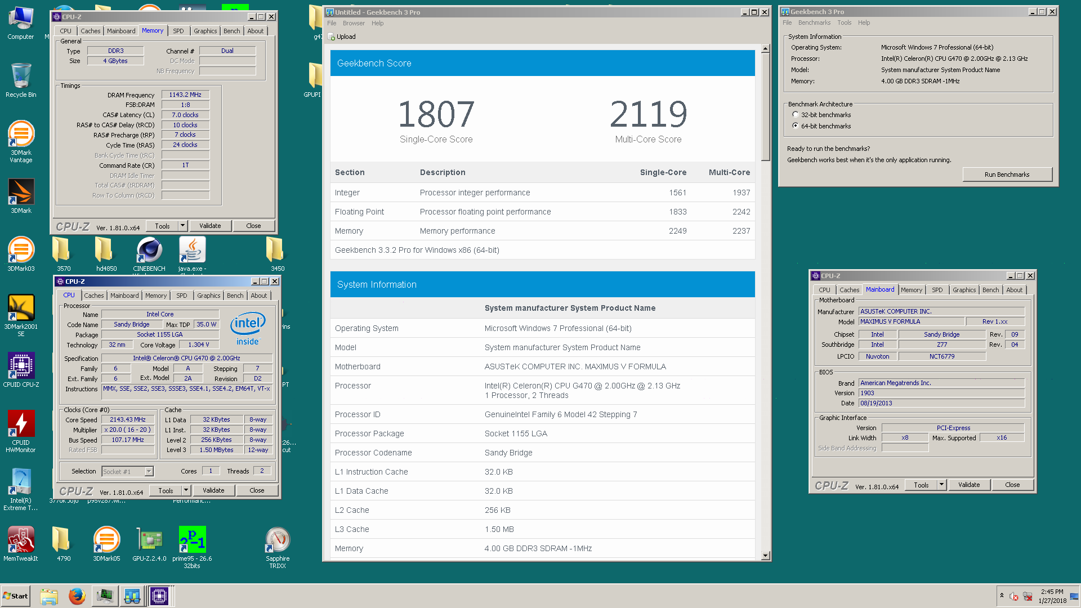Open Sapphire TRIXX shortcut

(278, 547)
